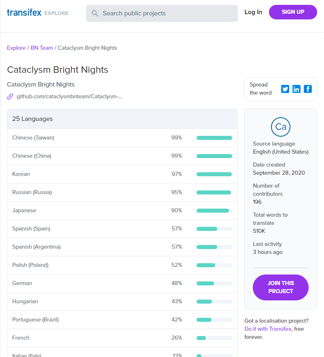
Task: Select the Korean language row
Action: [21, 174]
